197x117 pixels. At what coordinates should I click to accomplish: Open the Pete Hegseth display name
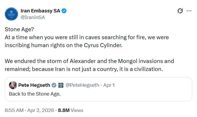click(x=34, y=85)
